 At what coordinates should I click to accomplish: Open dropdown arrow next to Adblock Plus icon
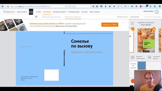[143, 6]
